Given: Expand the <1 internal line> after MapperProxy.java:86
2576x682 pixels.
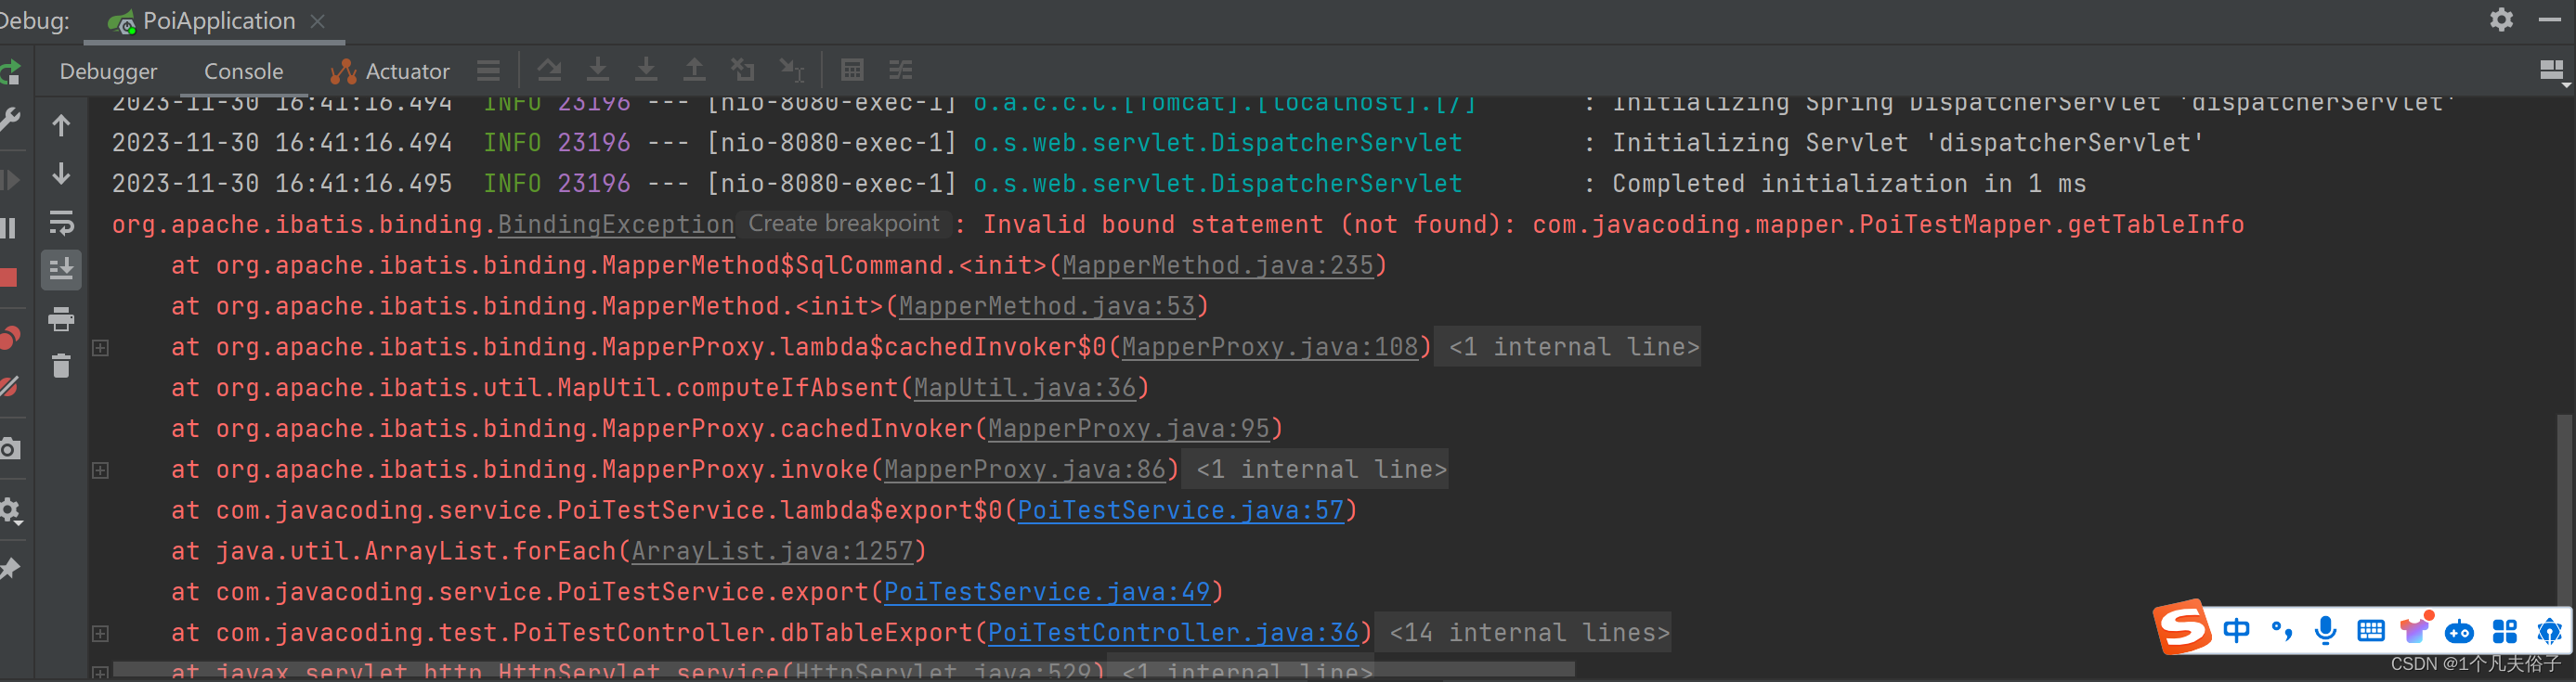Looking at the screenshot, I should (1315, 470).
